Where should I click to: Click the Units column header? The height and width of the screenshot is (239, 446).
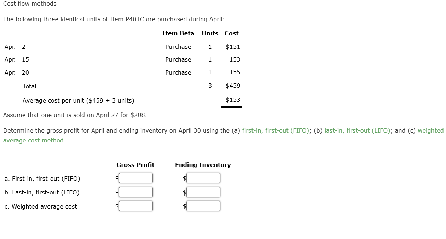(x=210, y=33)
